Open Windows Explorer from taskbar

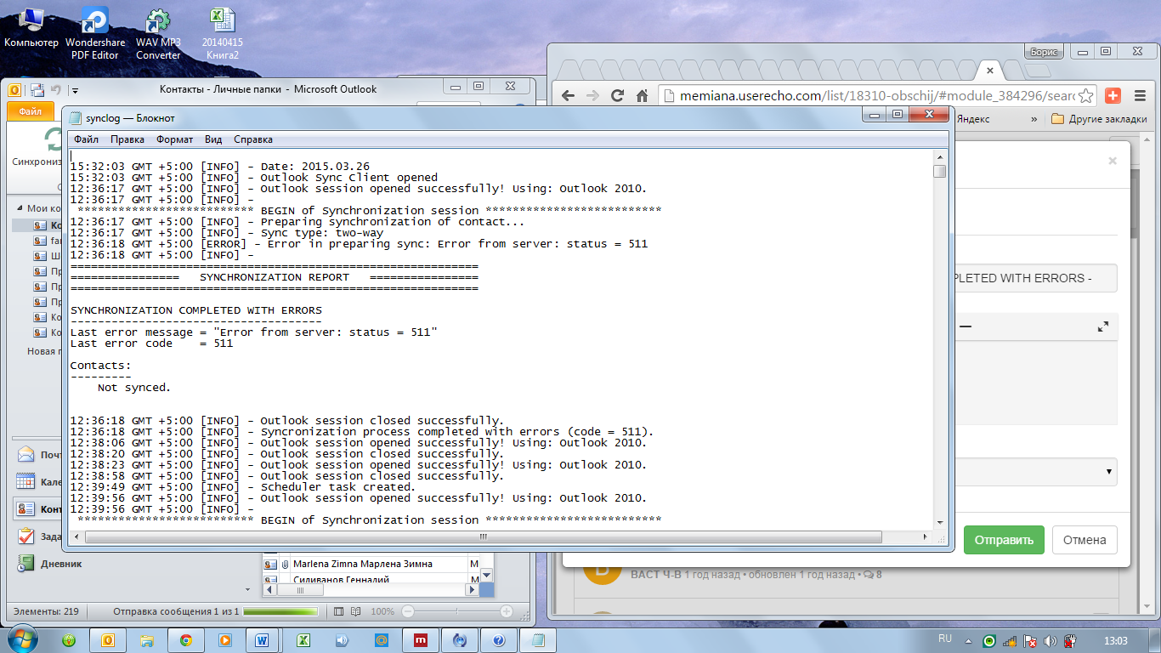[x=147, y=640]
